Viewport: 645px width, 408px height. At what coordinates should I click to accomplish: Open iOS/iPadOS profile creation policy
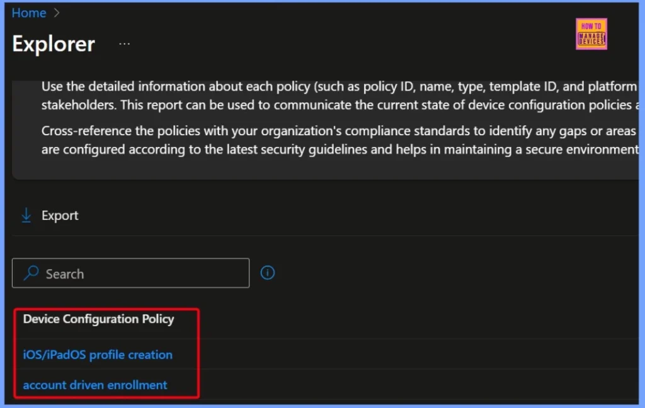pyautogui.click(x=98, y=355)
